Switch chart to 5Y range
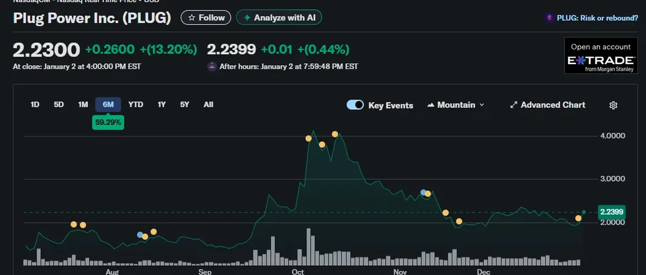The width and height of the screenshot is (646, 275). (x=185, y=104)
